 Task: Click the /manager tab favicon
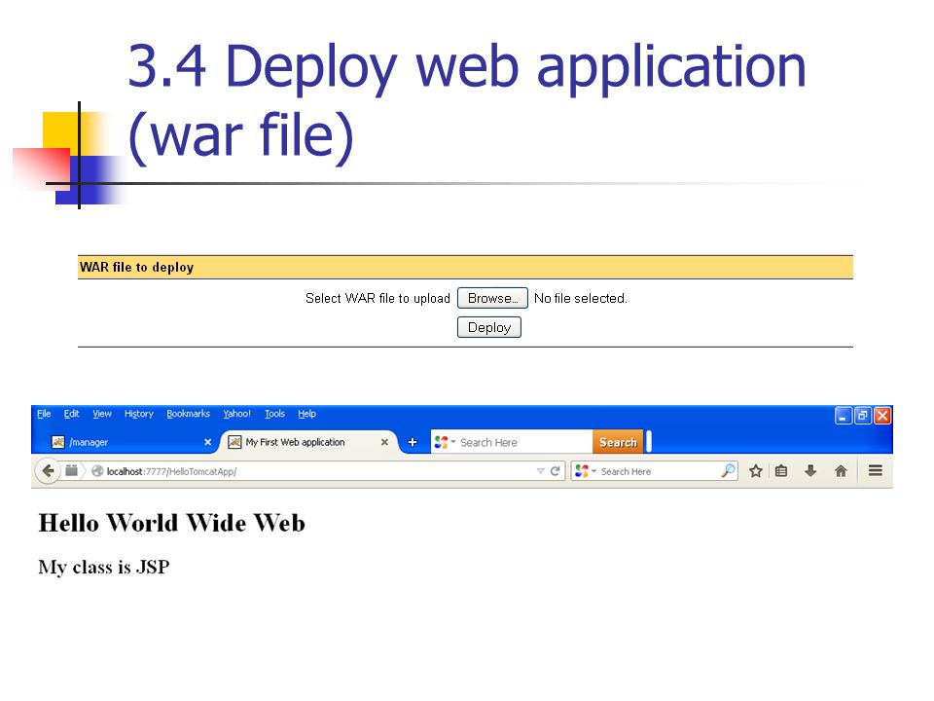pos(57,442)
